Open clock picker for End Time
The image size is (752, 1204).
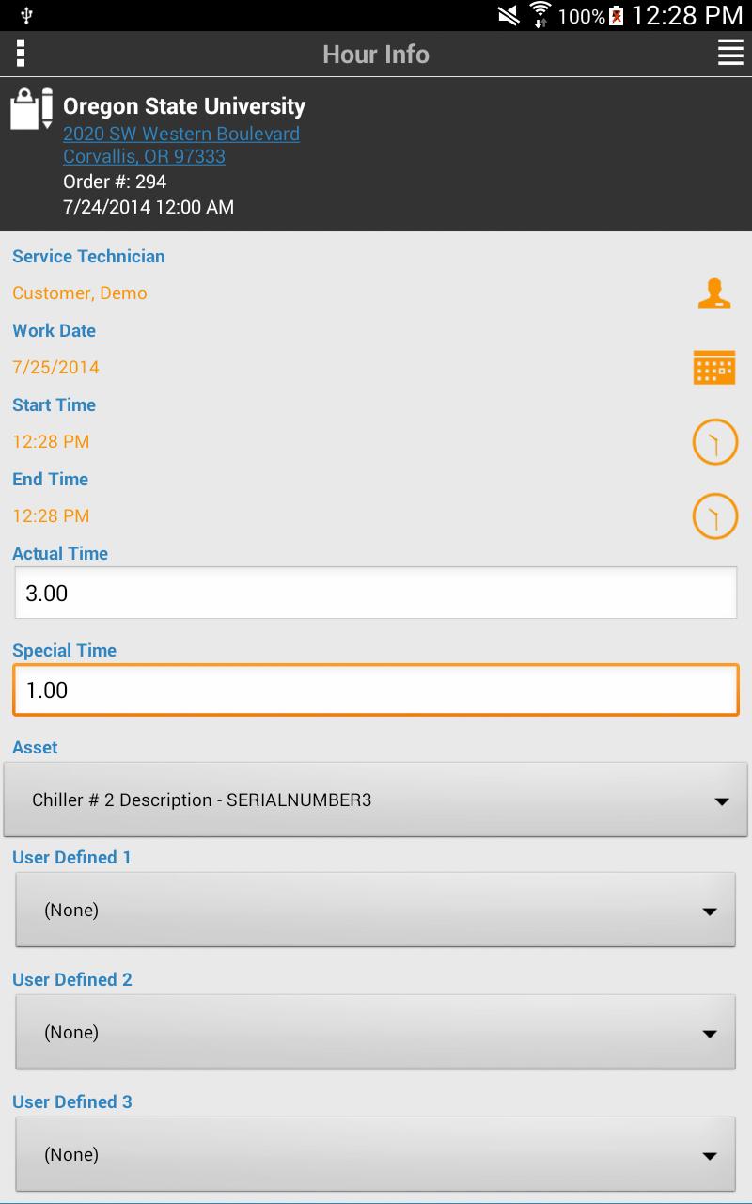pyautogui.click(x=715, y=516)
